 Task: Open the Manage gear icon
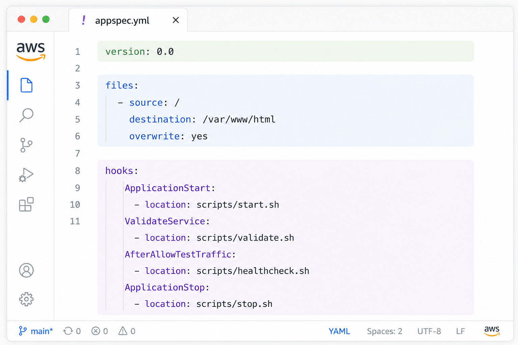[x=26, y=299]
